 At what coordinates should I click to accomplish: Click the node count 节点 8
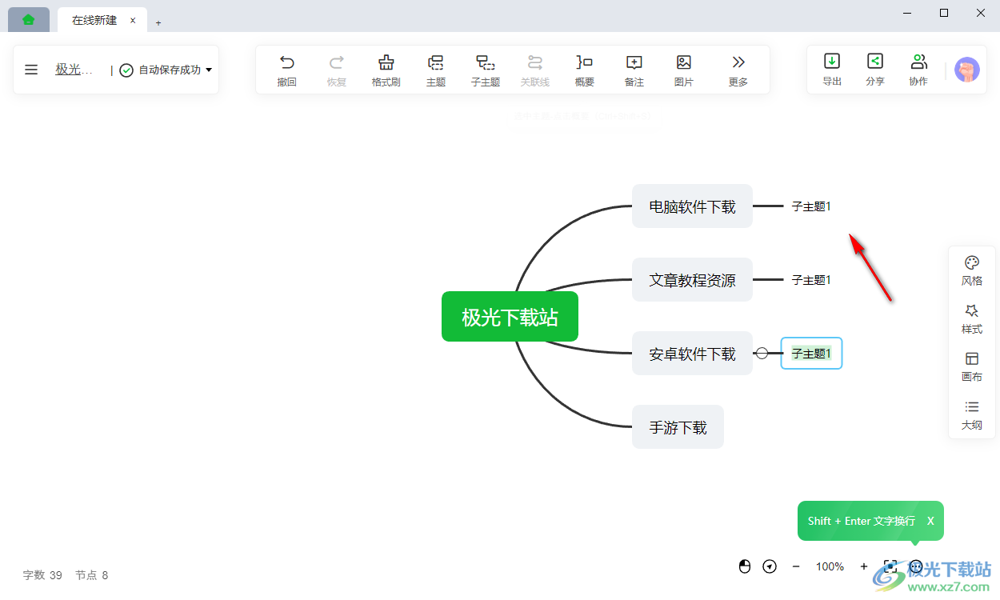[x=91, y=574]
